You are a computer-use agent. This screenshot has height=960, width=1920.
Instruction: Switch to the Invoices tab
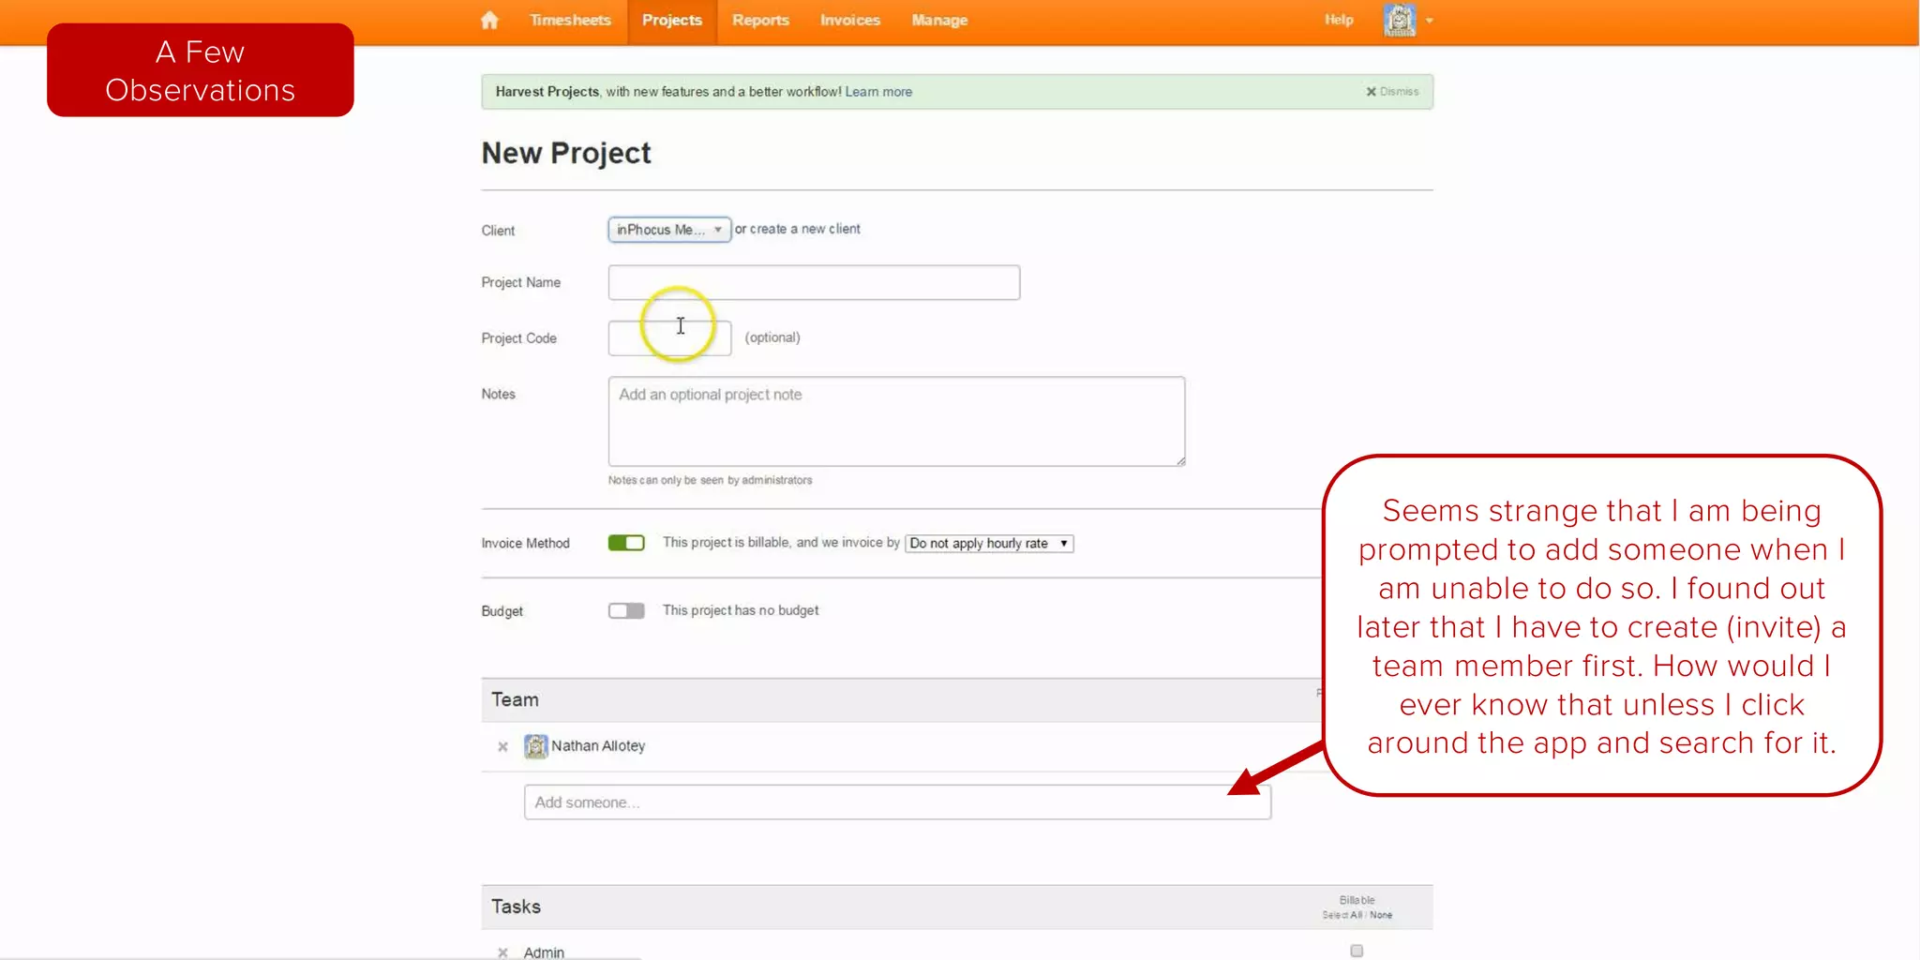(849, 21)
